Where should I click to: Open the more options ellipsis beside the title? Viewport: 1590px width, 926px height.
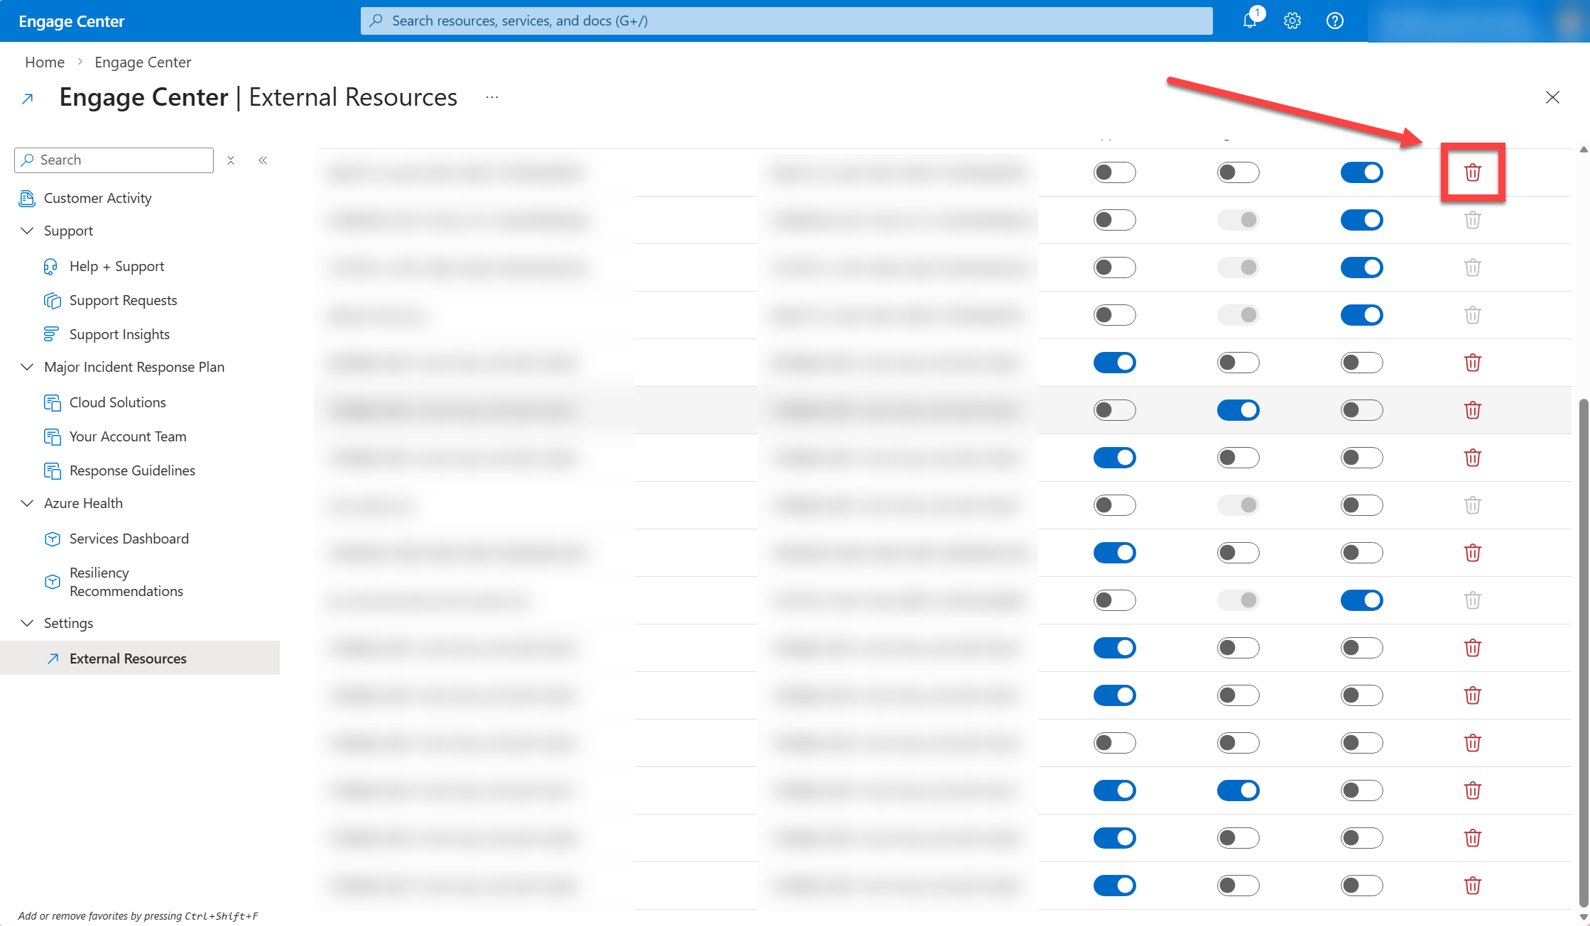pos(492,97)
